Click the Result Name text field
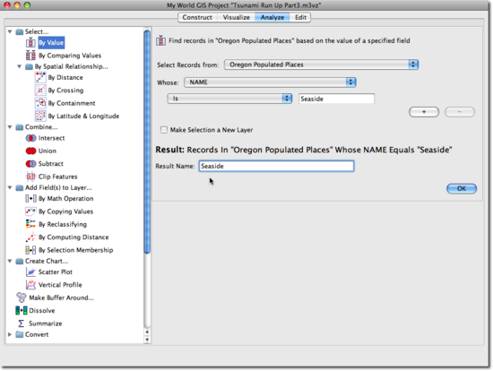493x371 pixels. click(x=276, y=166)
